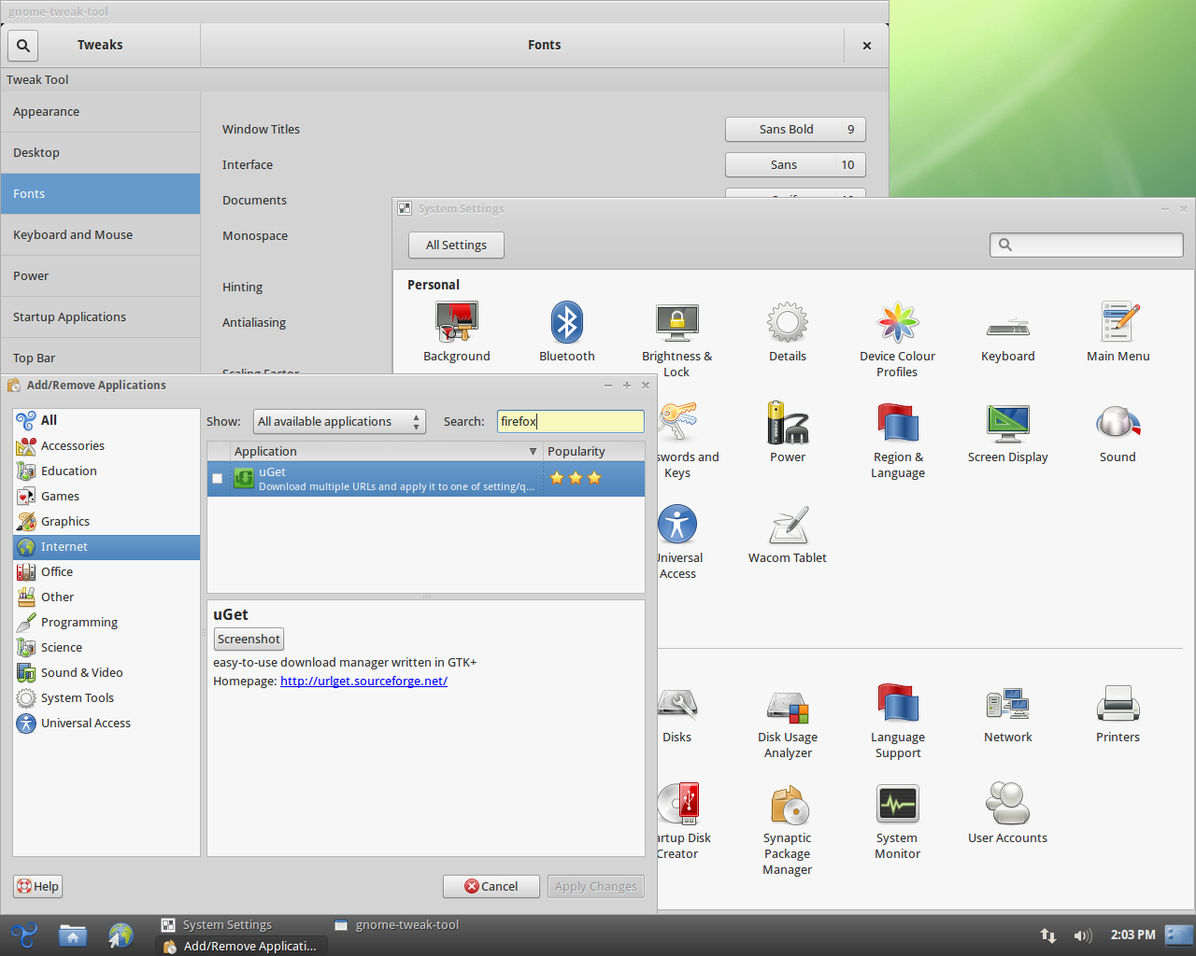Open Screen Display settings

pyautogui.click(x=1008, y=424)
